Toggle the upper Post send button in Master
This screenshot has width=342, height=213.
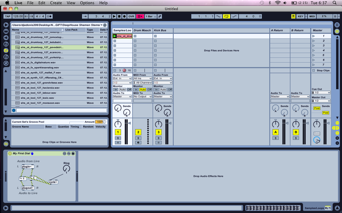click(317, 108)
